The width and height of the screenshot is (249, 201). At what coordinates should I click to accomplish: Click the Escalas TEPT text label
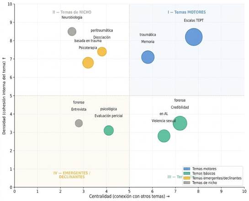[x=194, y=20]
